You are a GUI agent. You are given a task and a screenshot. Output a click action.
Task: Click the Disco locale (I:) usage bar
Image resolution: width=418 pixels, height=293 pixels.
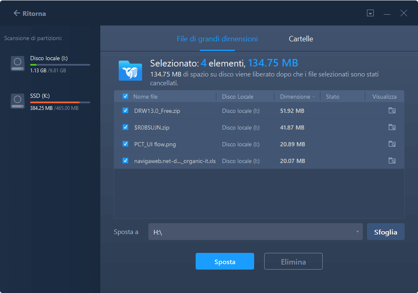click(x=60, y=64)
